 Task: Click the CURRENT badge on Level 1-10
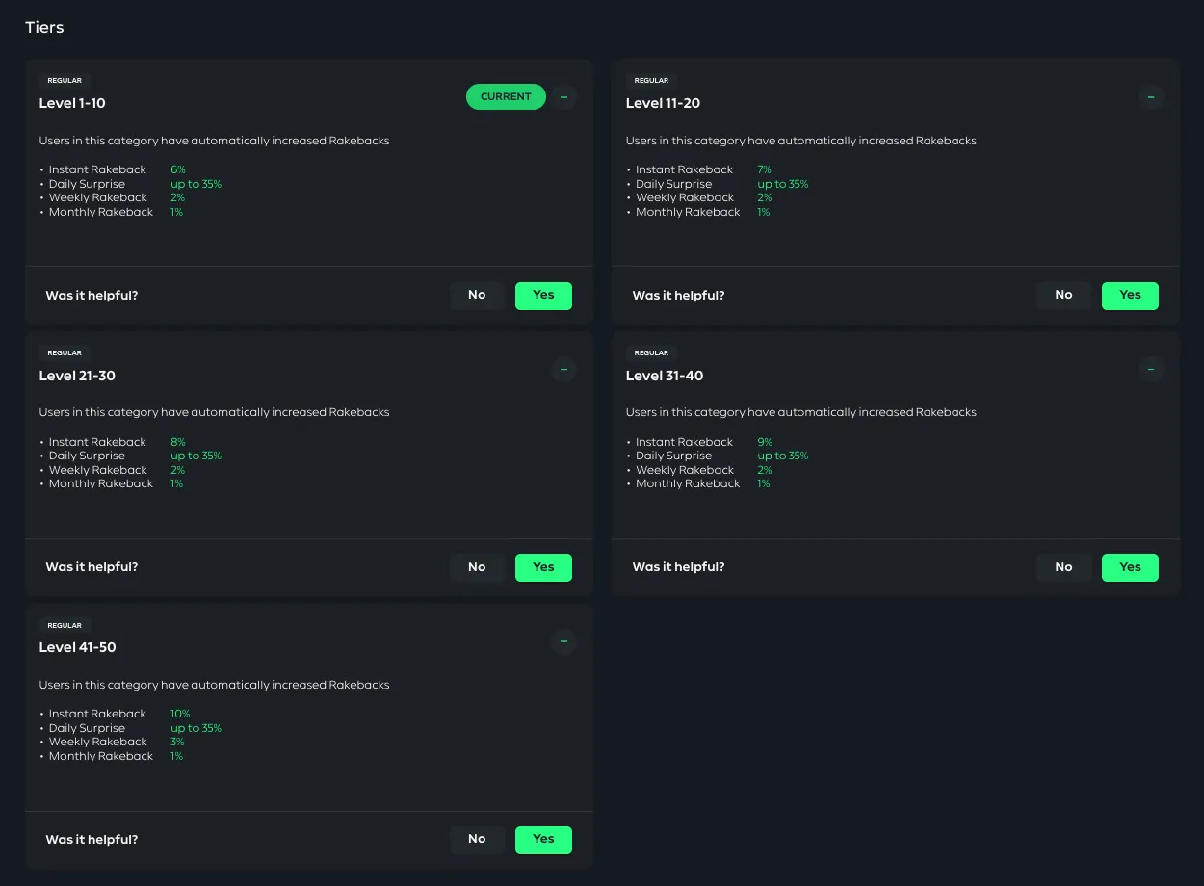(x=506, y=96)
